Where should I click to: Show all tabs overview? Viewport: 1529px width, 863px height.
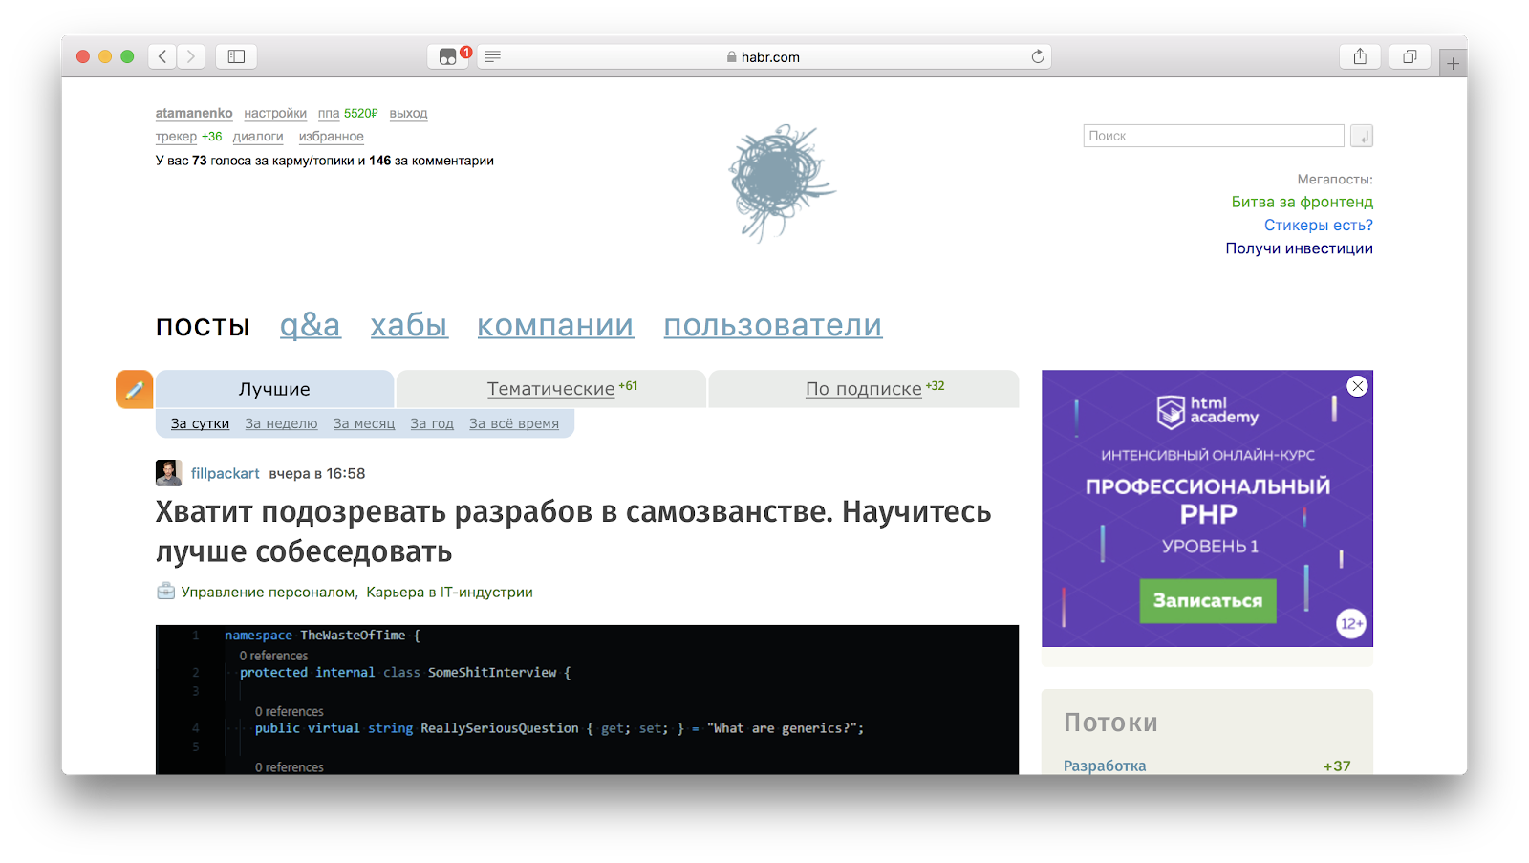tap(1410, 56)
